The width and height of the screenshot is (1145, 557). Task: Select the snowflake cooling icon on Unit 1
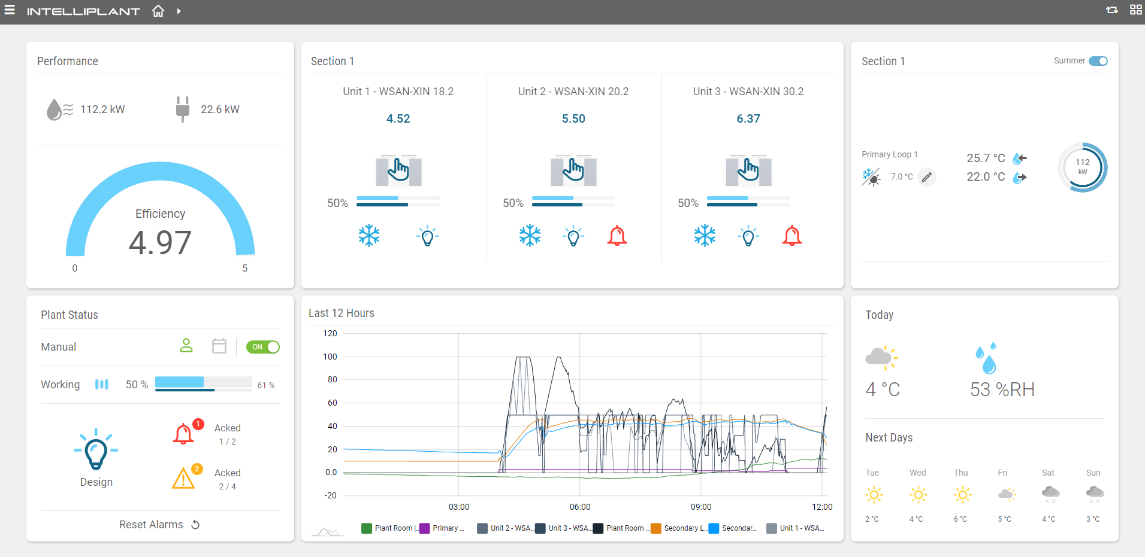point(370,236)
